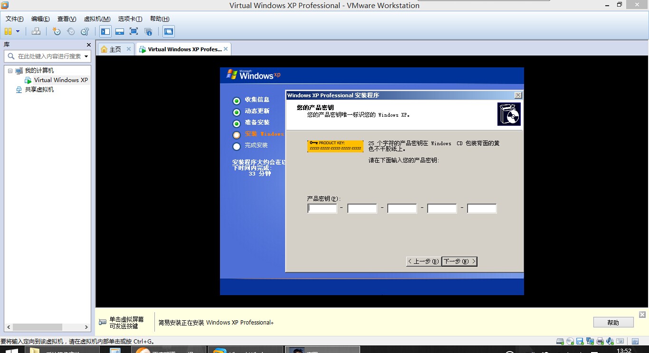Click Send Ctrl+Alt+Del toolbar icon
This screenshot has height=353, width=649.
[x=36, y=31]
